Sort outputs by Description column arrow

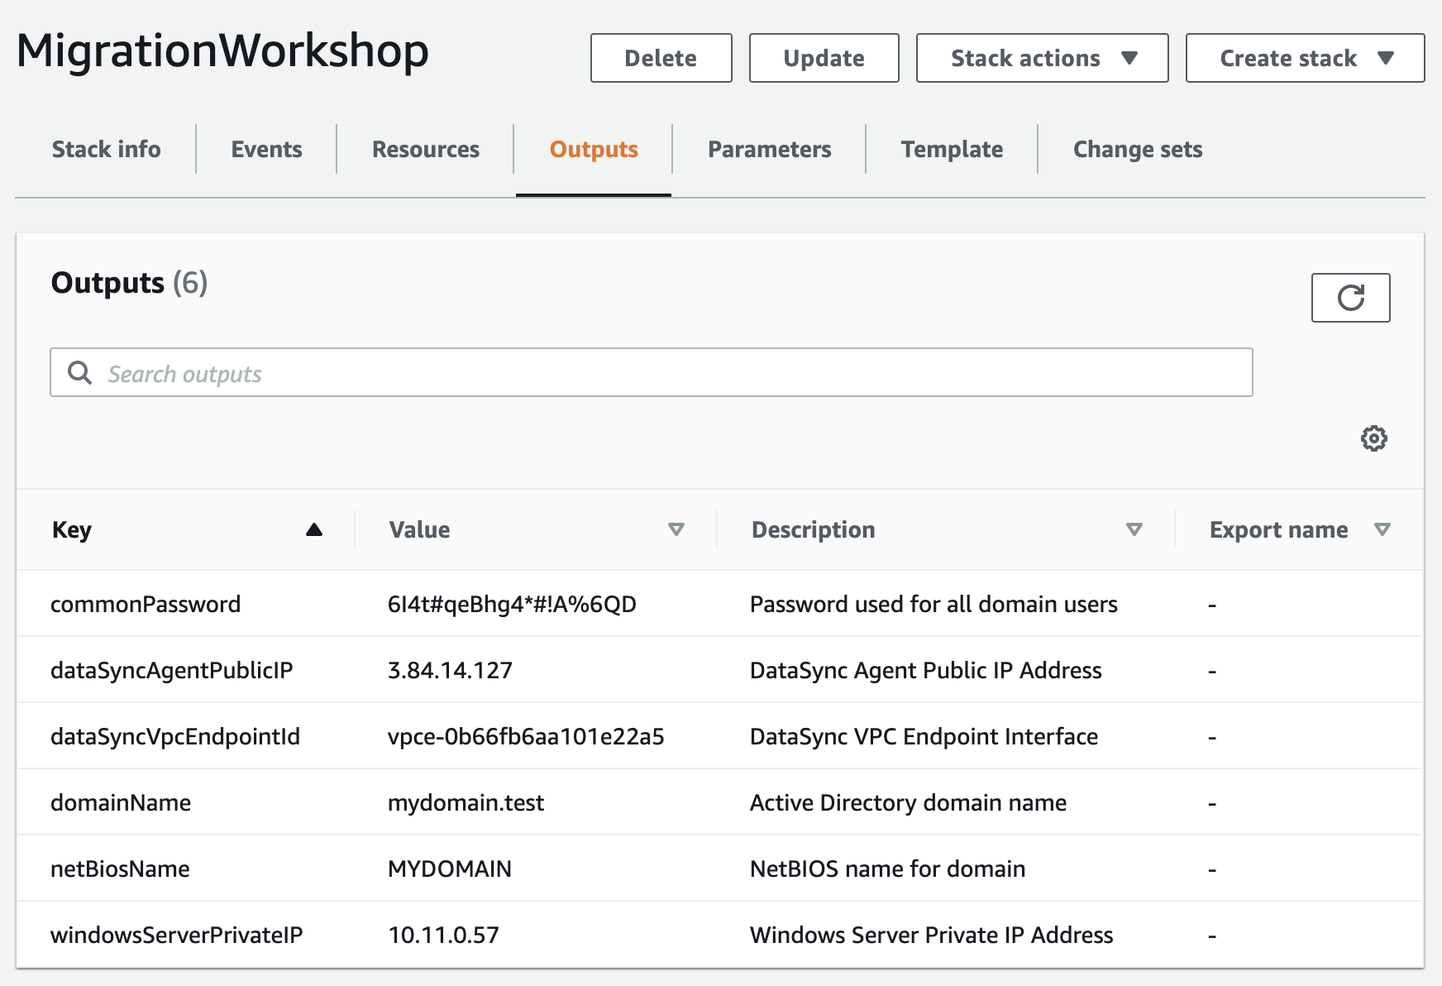point(1134,529)
